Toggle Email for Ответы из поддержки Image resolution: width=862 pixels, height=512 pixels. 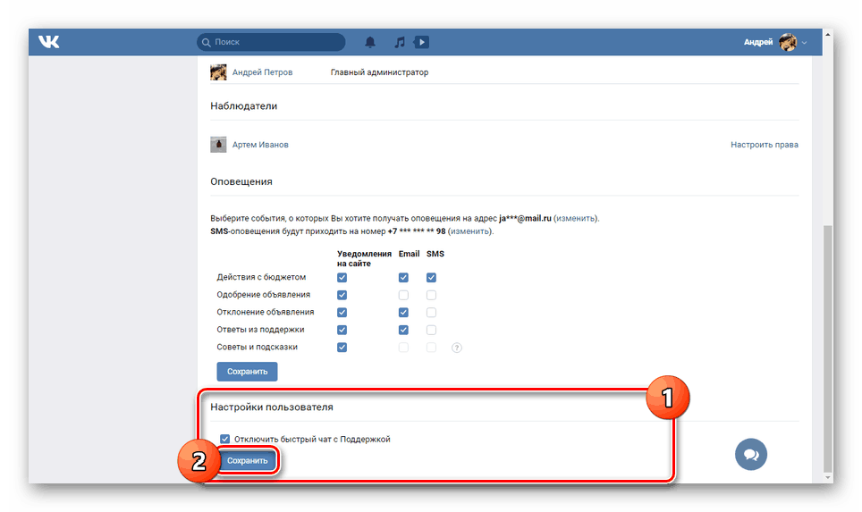403,330
